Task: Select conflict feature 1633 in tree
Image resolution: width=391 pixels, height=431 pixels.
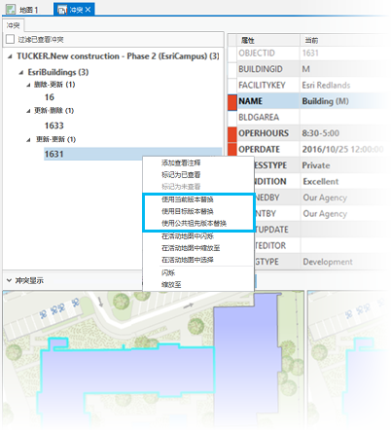Action: [53, 126]
